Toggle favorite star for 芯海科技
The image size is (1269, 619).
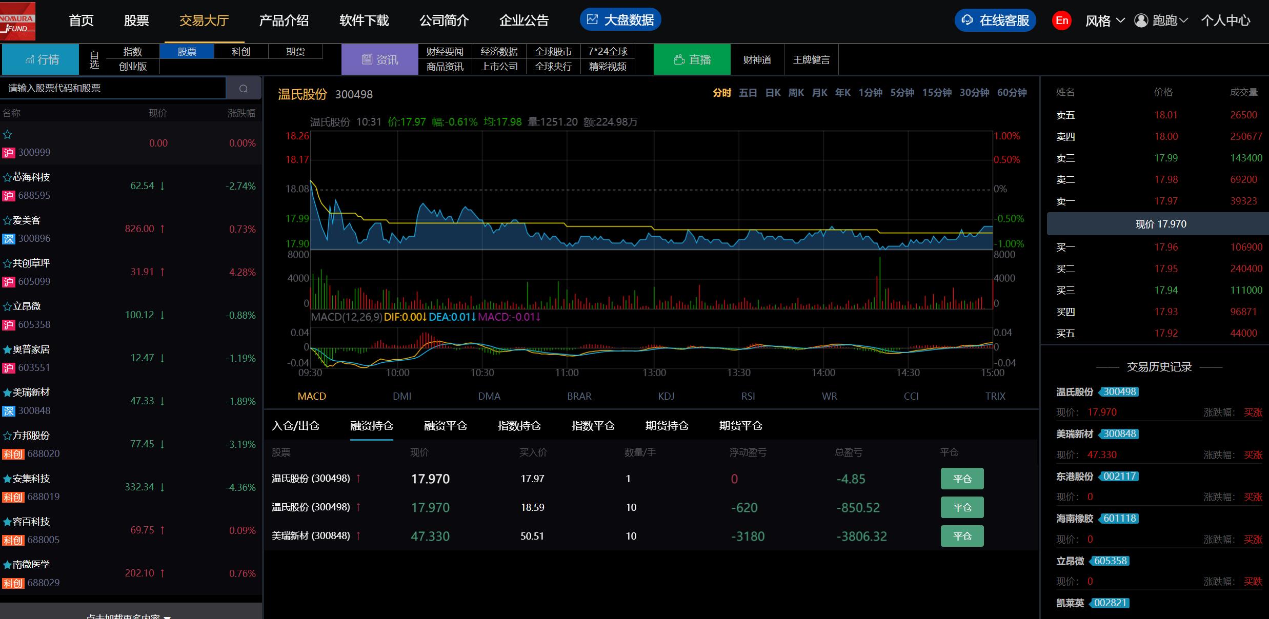click(7, 177)
